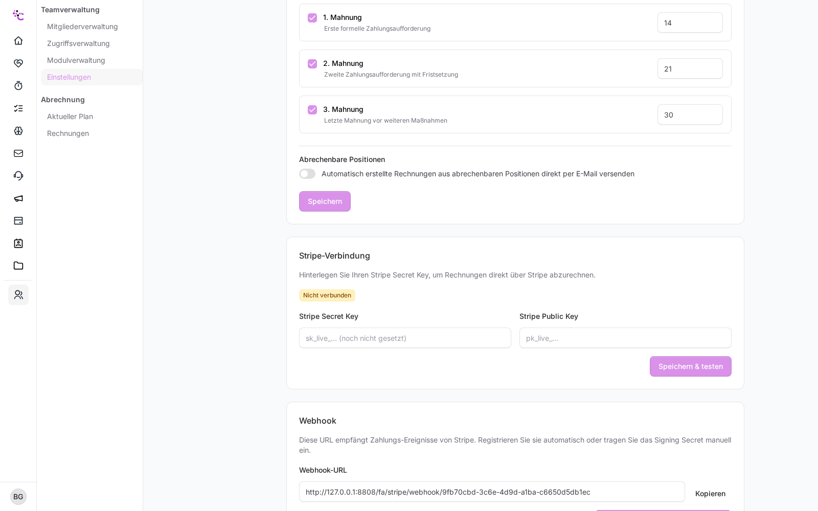The height and width of the screenshot is (511, 818).
Task: Copy the webhook URL with Kopieren
Action: 710,494
